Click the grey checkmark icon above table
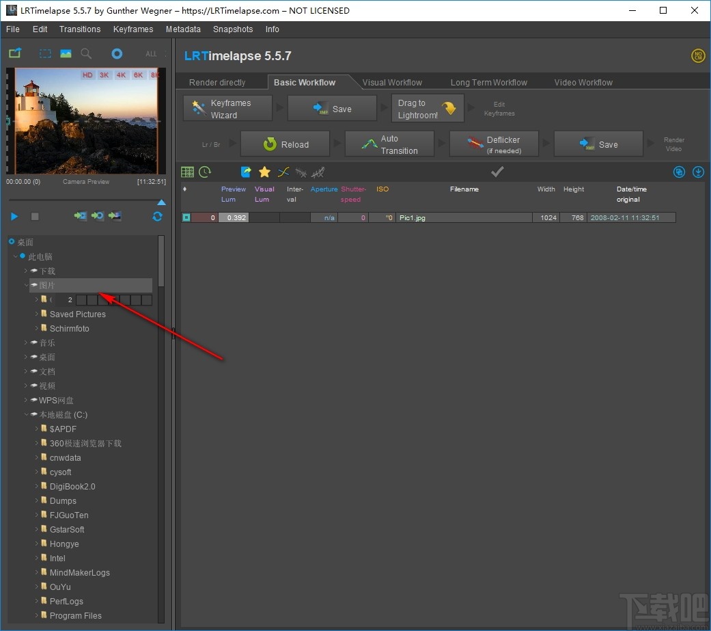Screen dimensions: 711x631 (497, 172)
